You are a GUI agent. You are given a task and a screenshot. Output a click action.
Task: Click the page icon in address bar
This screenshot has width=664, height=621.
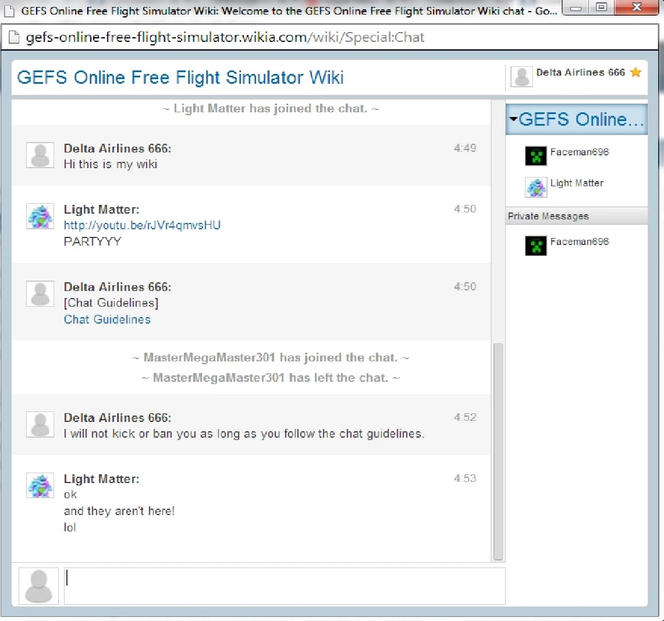point(13,38)
